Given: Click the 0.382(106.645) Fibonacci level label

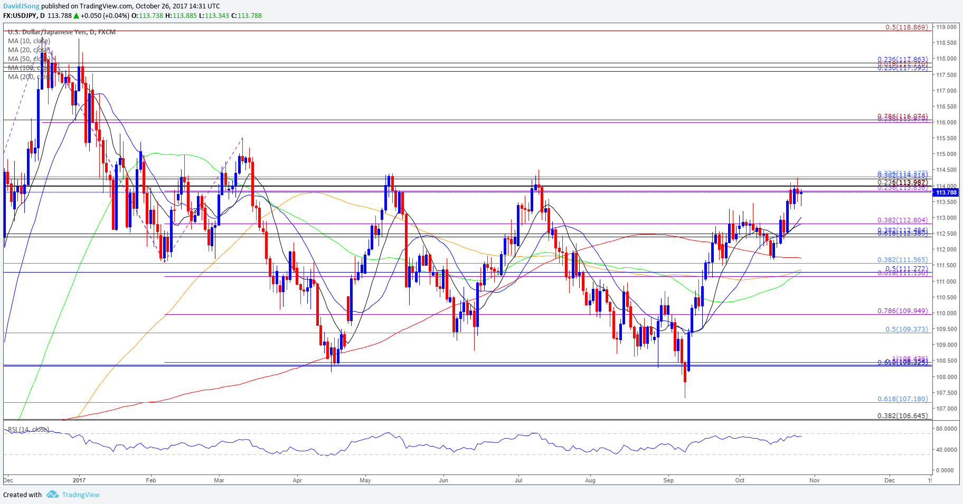Looking at the screenshot, I should pyautogui.click(x=902, y=415).
